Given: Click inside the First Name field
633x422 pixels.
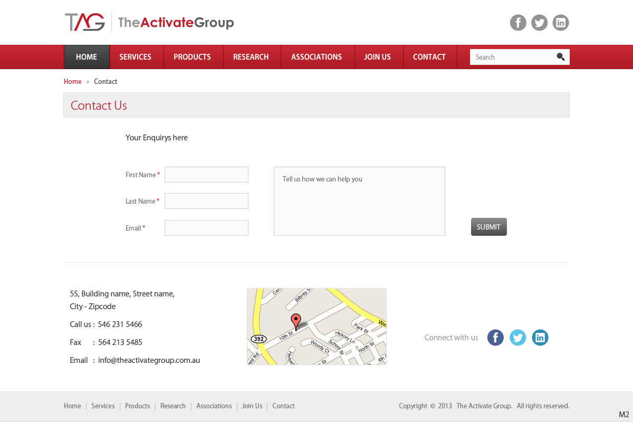Looking at the screenshot, I should [x=206, y=175].
